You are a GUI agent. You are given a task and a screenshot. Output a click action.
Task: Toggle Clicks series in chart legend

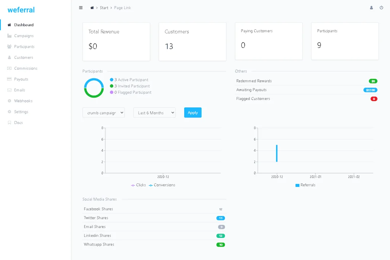pos(138,185)
